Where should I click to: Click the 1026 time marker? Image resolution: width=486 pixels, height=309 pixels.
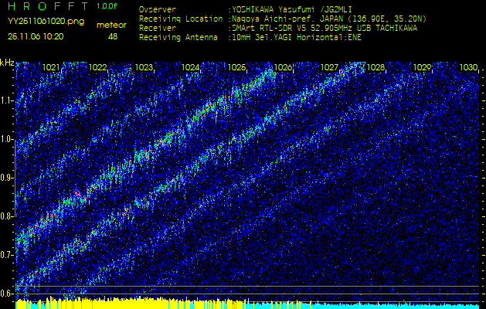coord(283,67)
